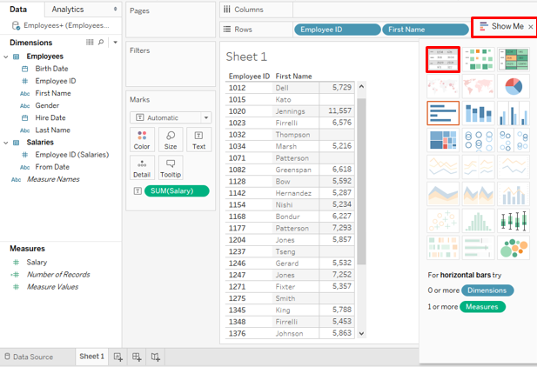The width and height of the screenshot is (537, 367).
Task: Select the side-by-side bars chart type
Action: [513, 113]
